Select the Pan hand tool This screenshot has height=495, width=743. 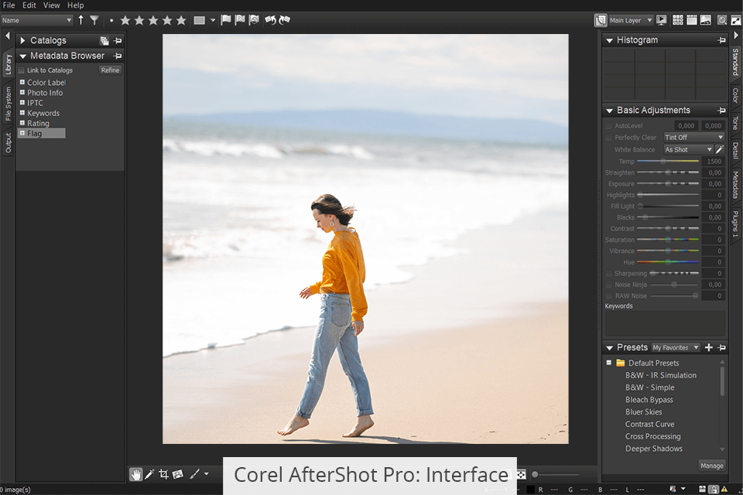point(136,474)
